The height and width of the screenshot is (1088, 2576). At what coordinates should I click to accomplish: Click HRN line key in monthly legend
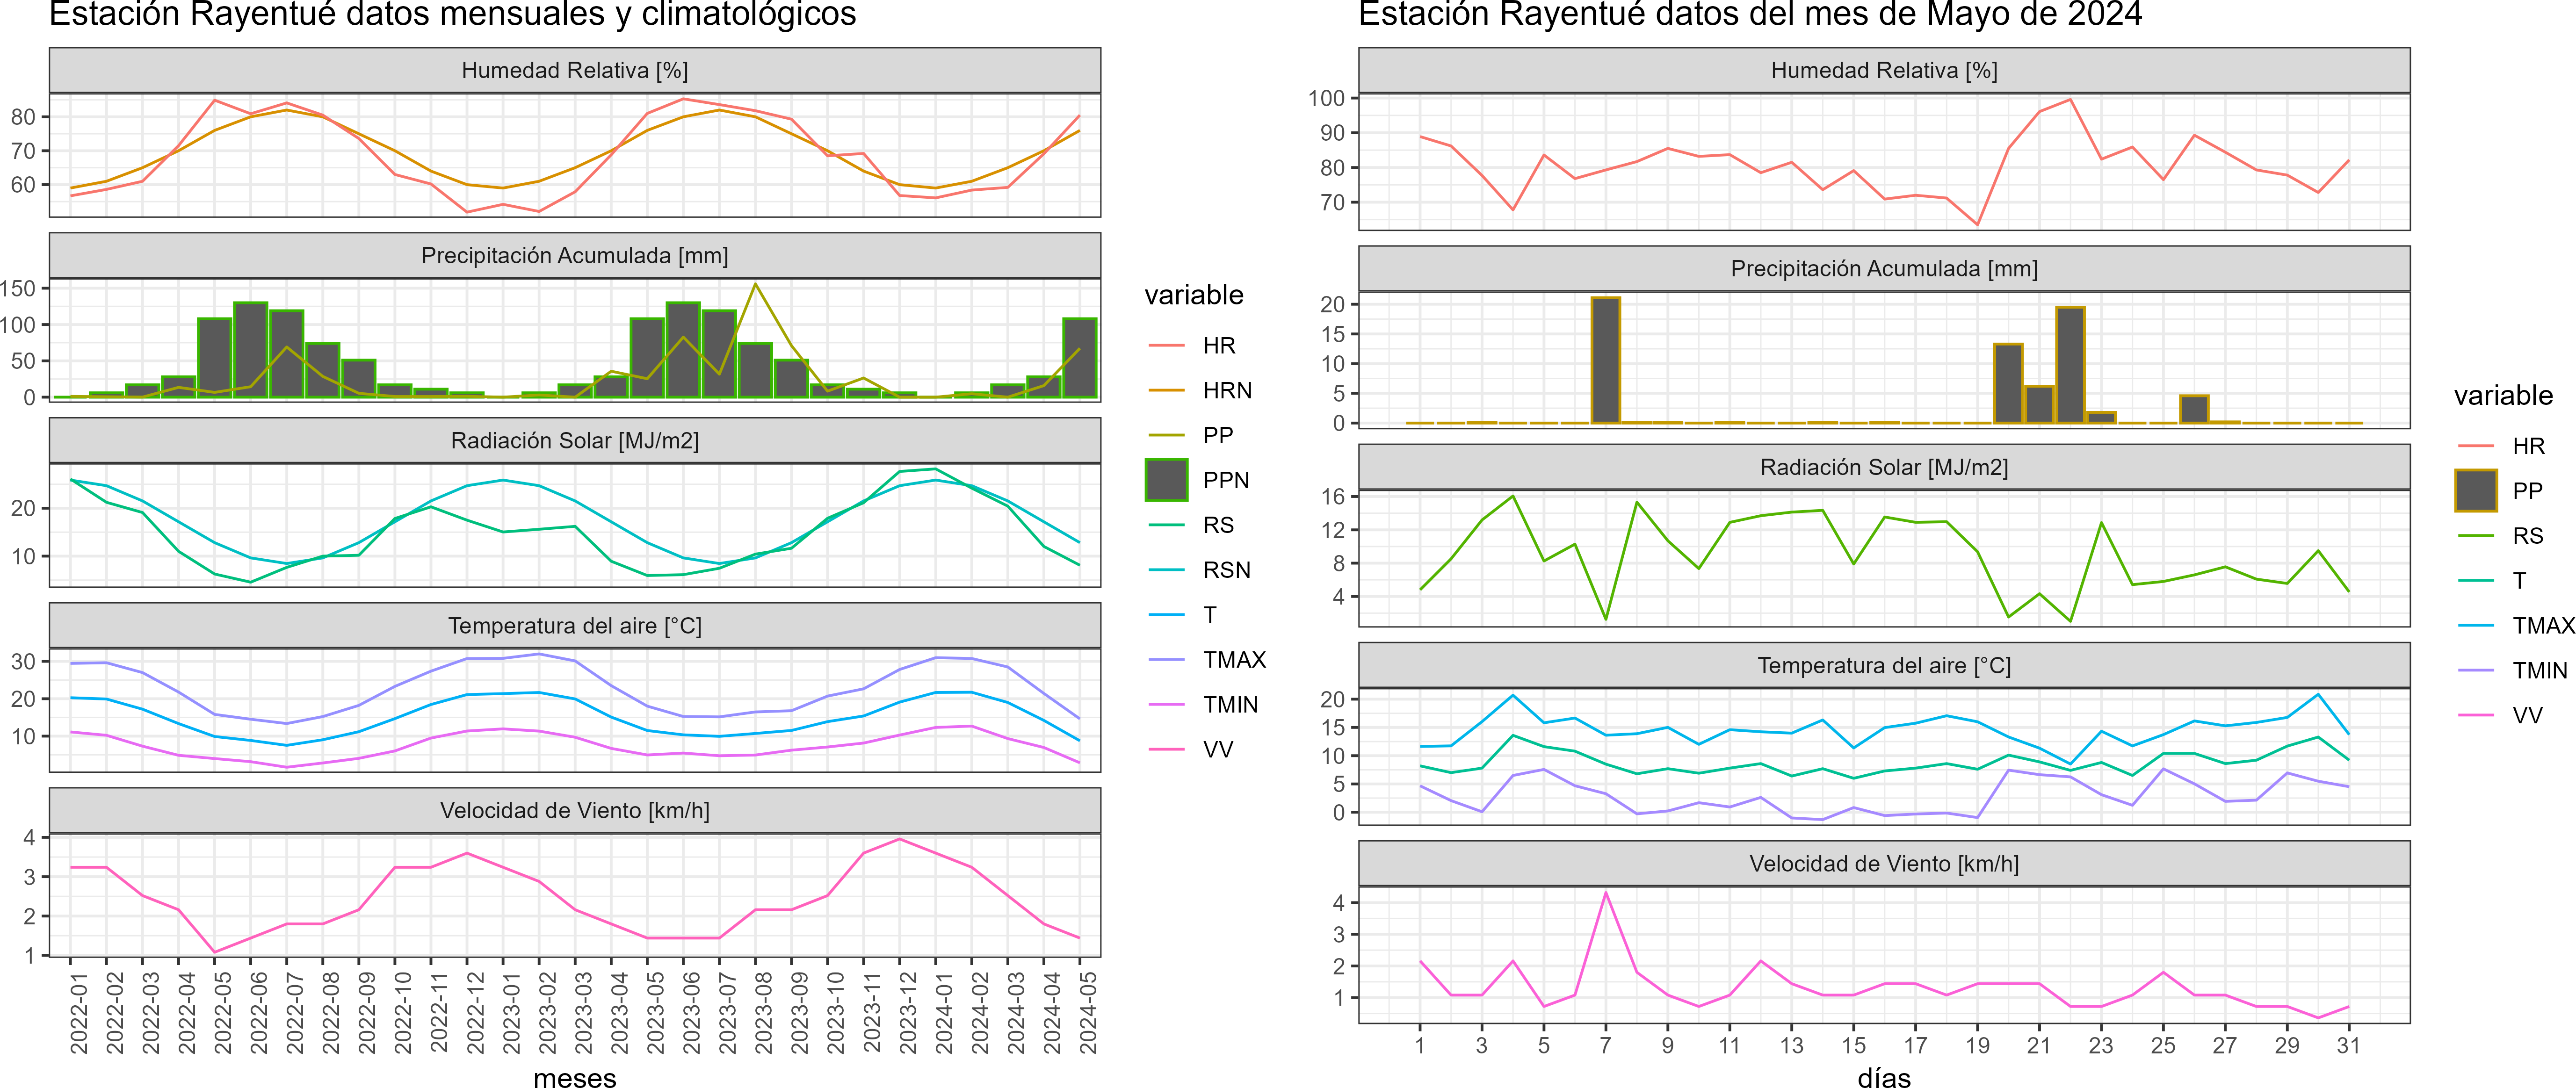(1167, 390)
